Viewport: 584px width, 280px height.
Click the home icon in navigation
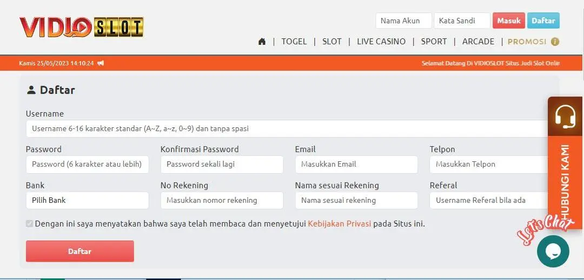tap(262, 42)
